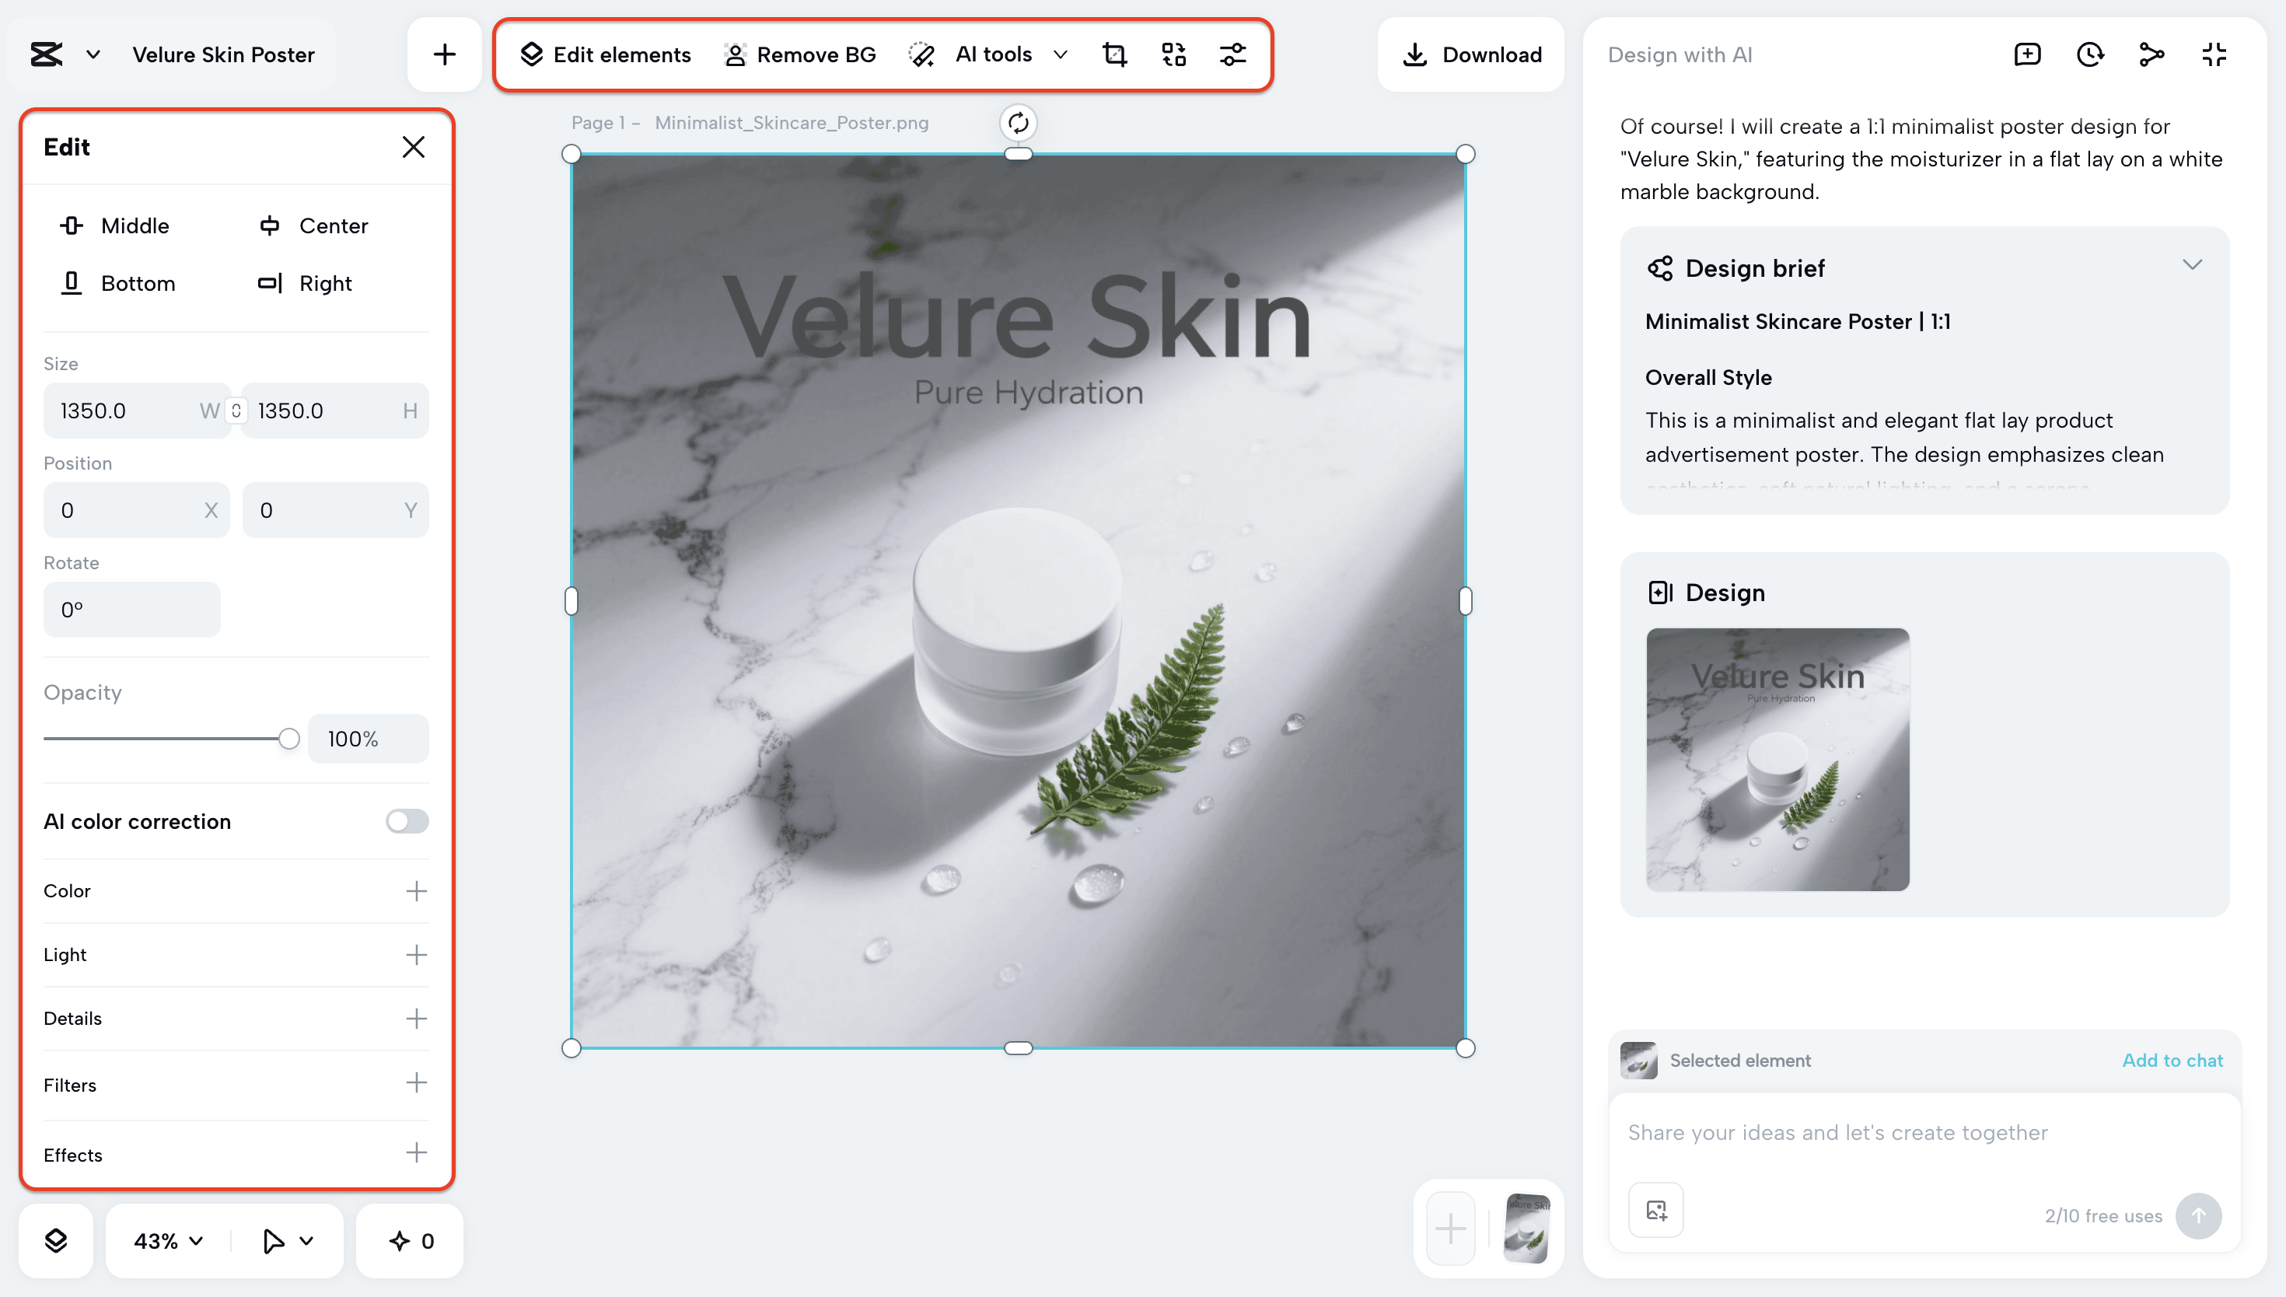Screen dimensions: 2286x1297
Task: Align the image to Right
Action: click(x=304, y=283)
